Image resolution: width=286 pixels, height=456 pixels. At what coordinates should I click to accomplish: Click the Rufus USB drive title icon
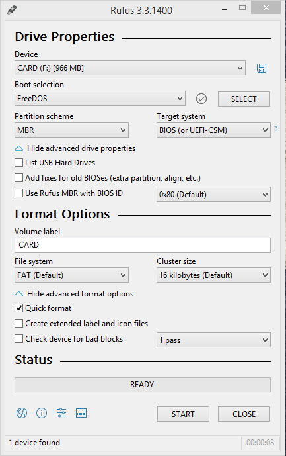[x=12, y=10]
